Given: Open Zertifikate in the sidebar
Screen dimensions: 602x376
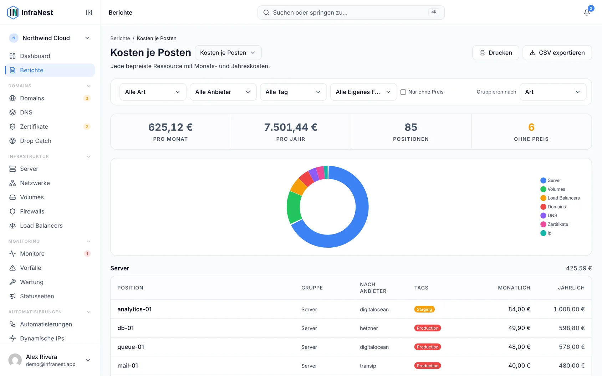Looking at the screenshot, I should coord(50,127).
